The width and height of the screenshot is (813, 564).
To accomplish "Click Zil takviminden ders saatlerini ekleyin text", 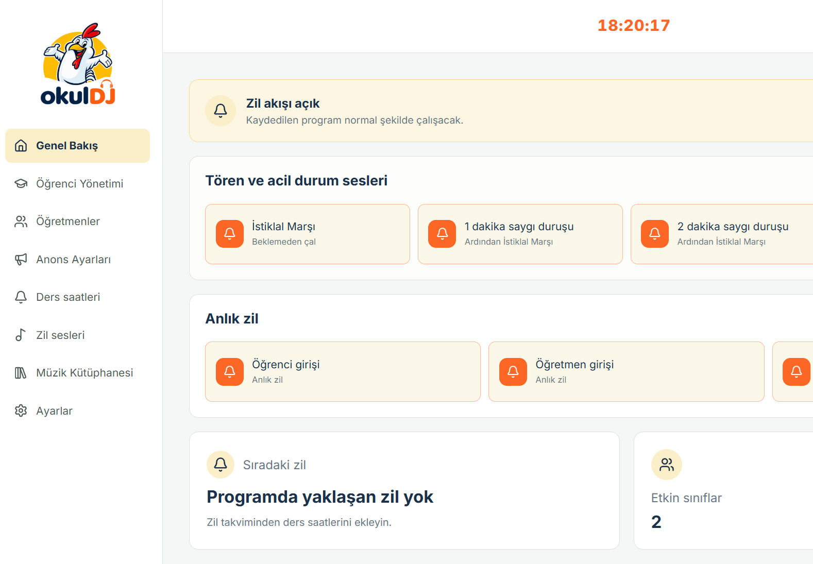I will pos(299,522).
